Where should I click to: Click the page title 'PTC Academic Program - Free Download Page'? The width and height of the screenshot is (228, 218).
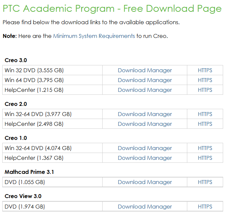coord(112,9)
